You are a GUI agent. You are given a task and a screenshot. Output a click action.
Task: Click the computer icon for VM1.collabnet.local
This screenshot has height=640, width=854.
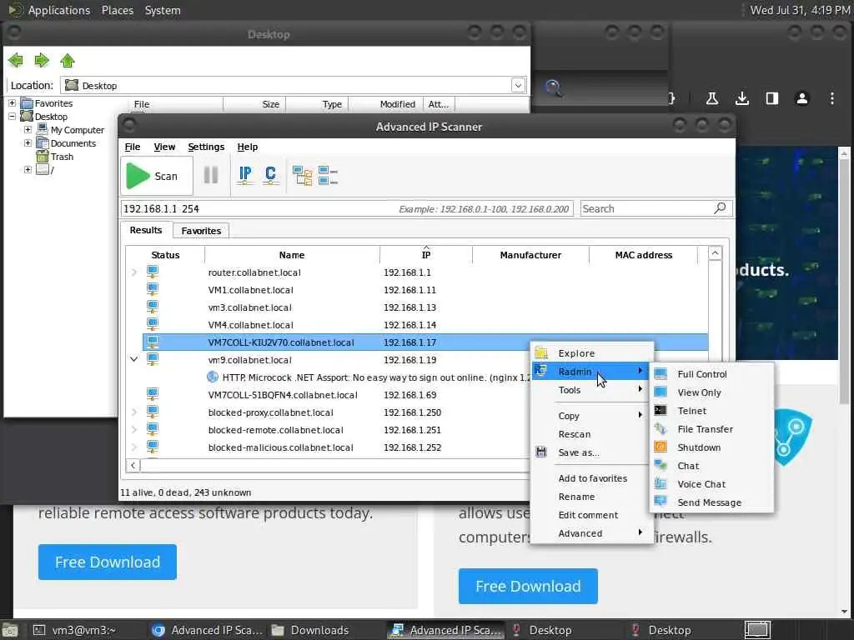pyautogui.click(x=153, y=289)
